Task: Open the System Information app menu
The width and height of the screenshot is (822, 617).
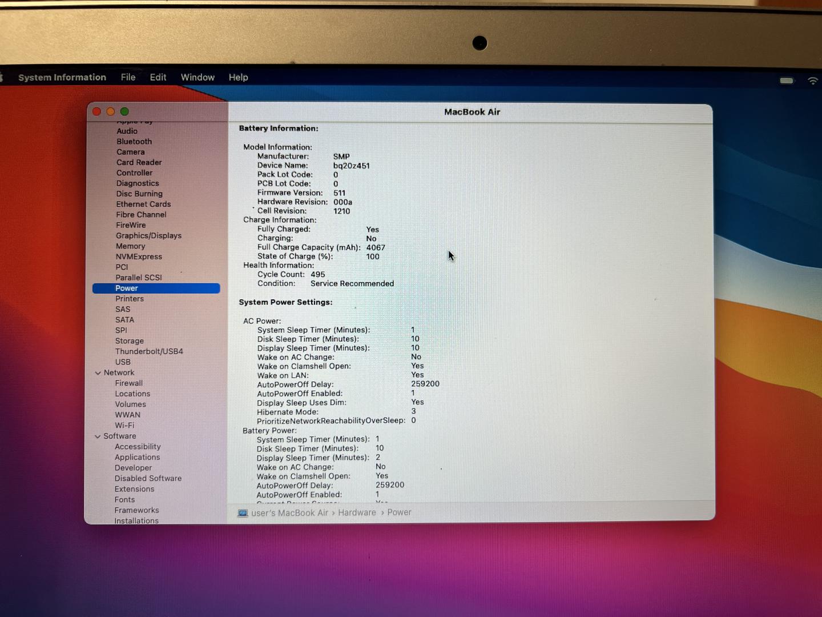Action: click(62, 77)
